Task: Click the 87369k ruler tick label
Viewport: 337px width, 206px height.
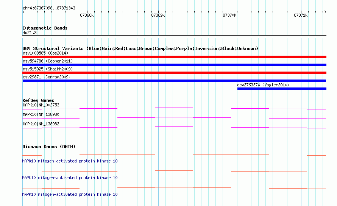Action: 158,15
